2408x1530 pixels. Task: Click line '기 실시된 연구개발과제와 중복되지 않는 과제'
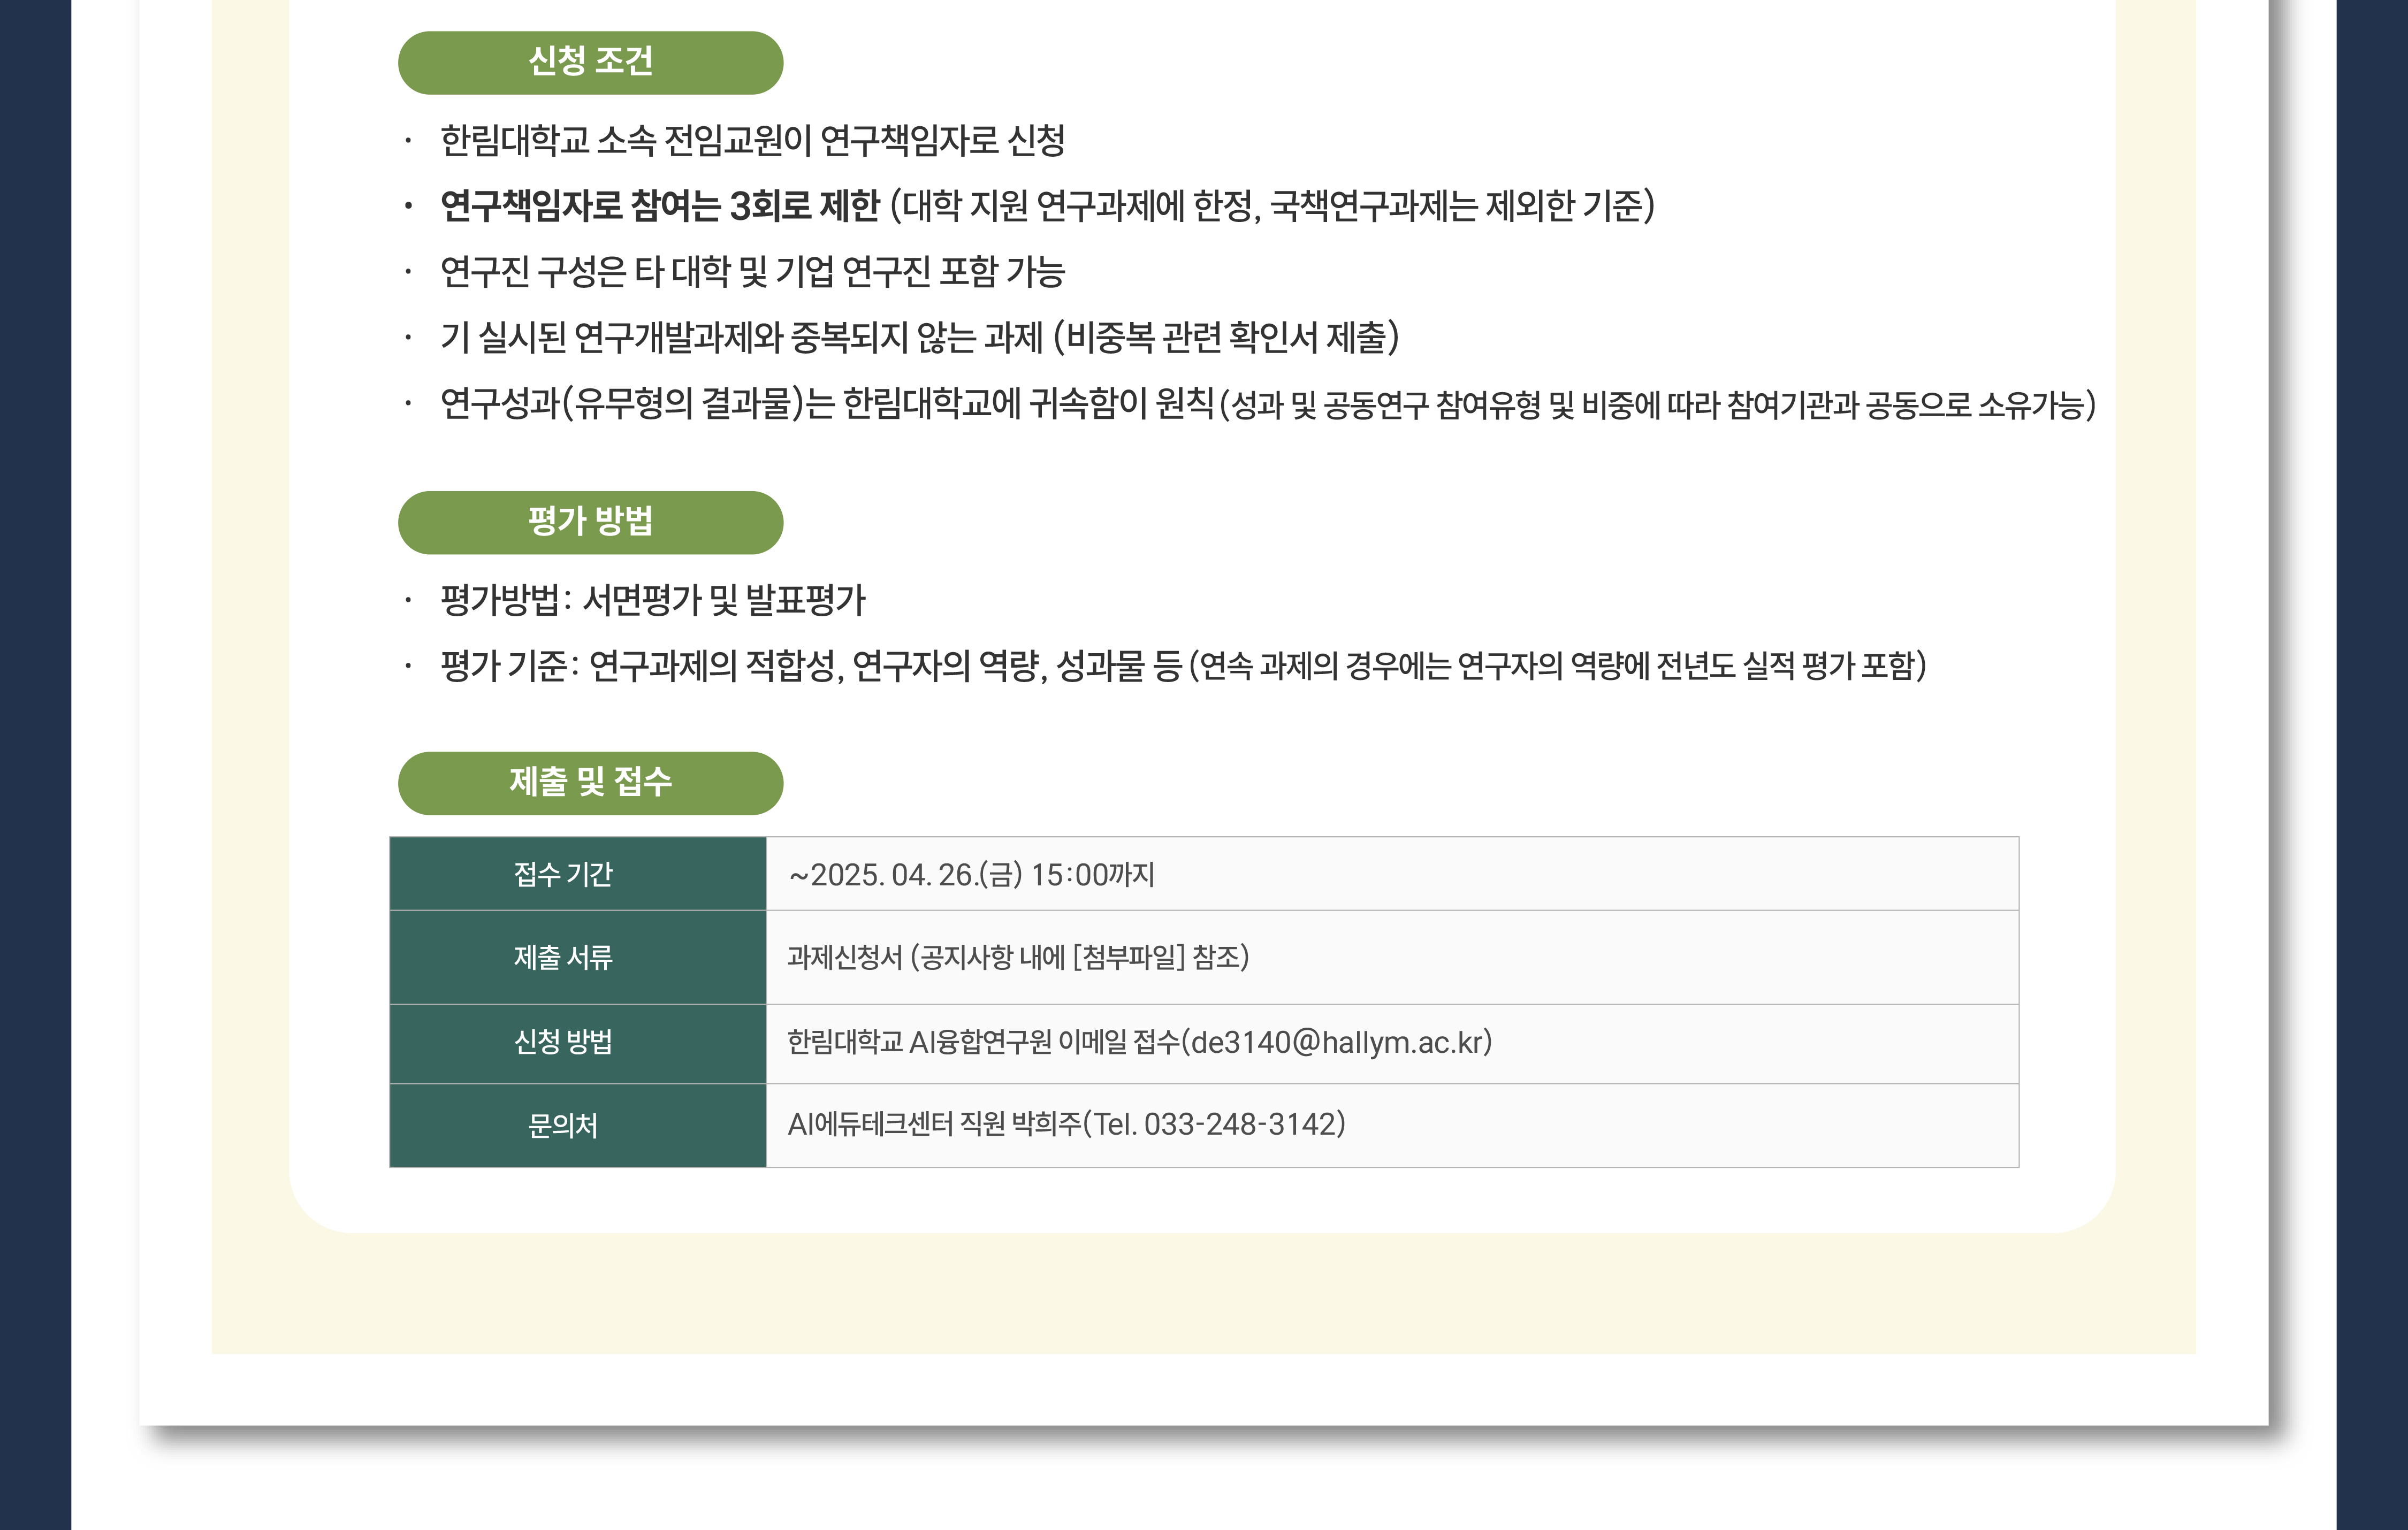click(919, 338)
